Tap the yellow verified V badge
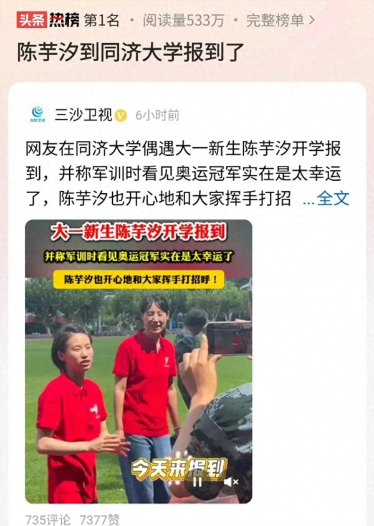 click(x=121, y=115)
